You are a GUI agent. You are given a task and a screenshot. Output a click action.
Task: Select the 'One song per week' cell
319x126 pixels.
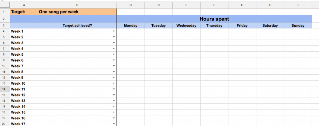pos(77,12)
